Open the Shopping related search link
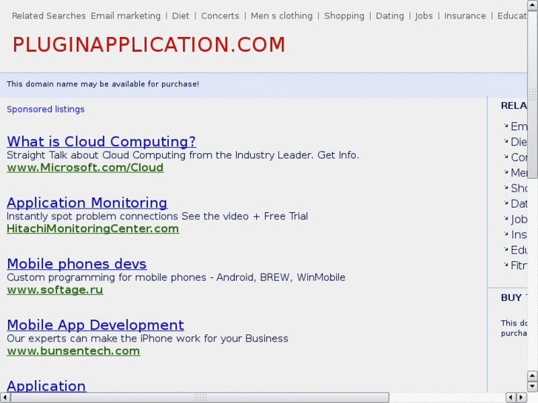The width and height of the screenshot is (538, 403). tap(344, 16)
